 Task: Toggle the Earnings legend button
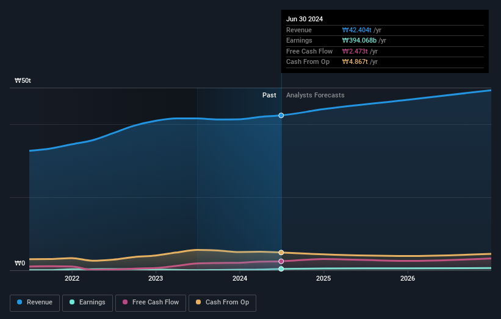click(87, 303)
